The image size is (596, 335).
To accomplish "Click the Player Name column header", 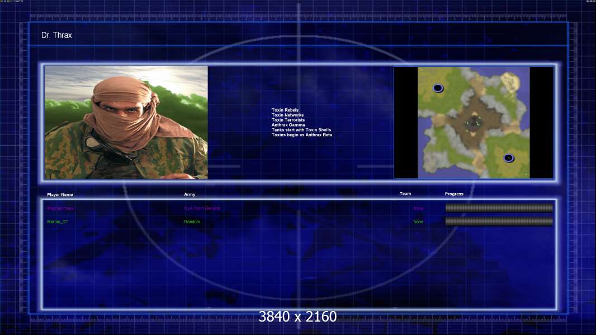I will coord(60,195).
